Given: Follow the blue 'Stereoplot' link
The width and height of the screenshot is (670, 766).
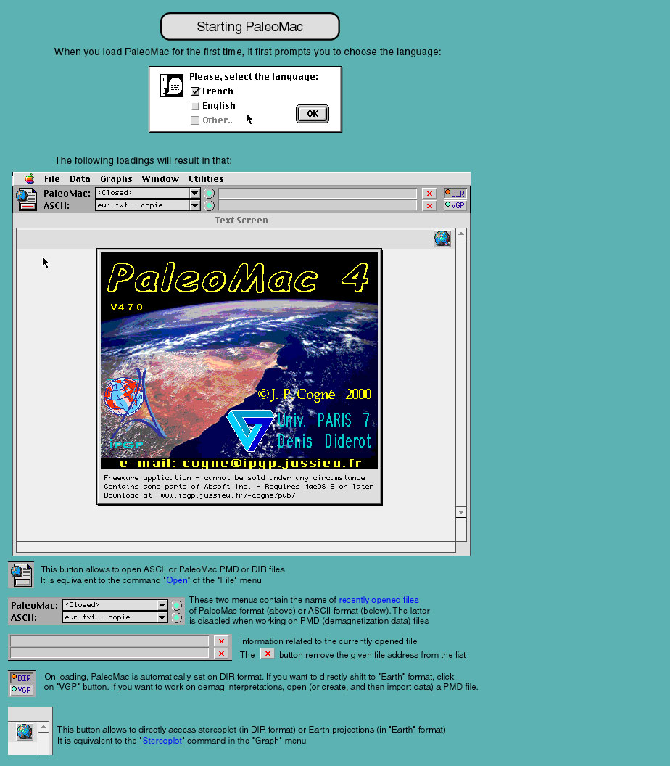Looking at the screenshot, I should point(162,741).
